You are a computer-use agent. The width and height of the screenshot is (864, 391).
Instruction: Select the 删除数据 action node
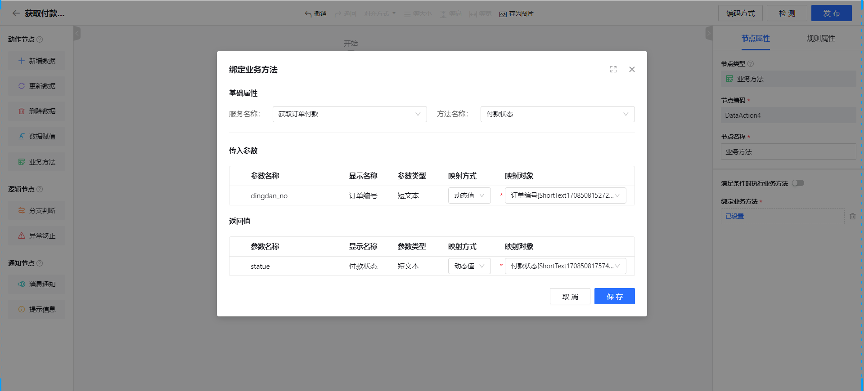[x=36, y=111]
